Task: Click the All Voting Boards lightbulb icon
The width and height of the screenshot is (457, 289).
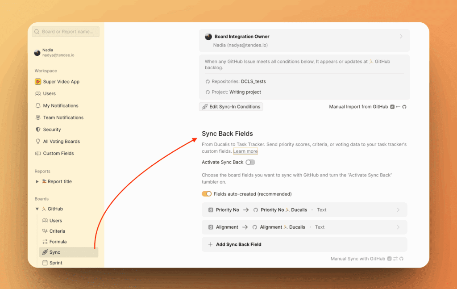Action: 38,142
